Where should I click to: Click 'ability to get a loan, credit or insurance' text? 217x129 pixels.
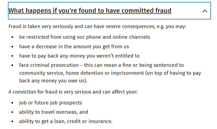(x=66, y=121)
